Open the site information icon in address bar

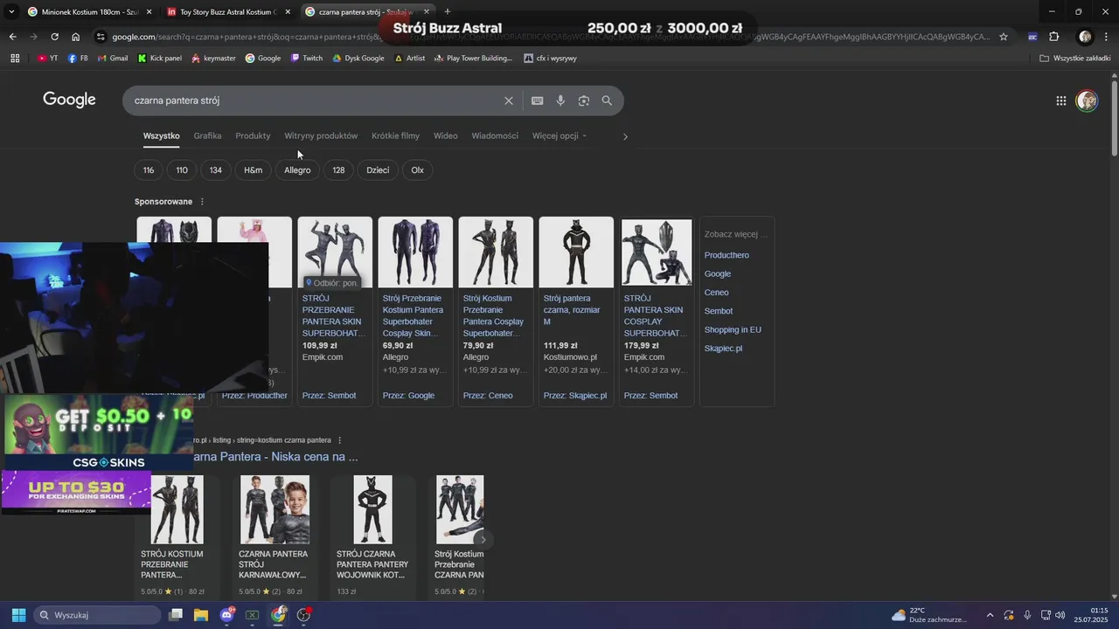click(101, 37)
